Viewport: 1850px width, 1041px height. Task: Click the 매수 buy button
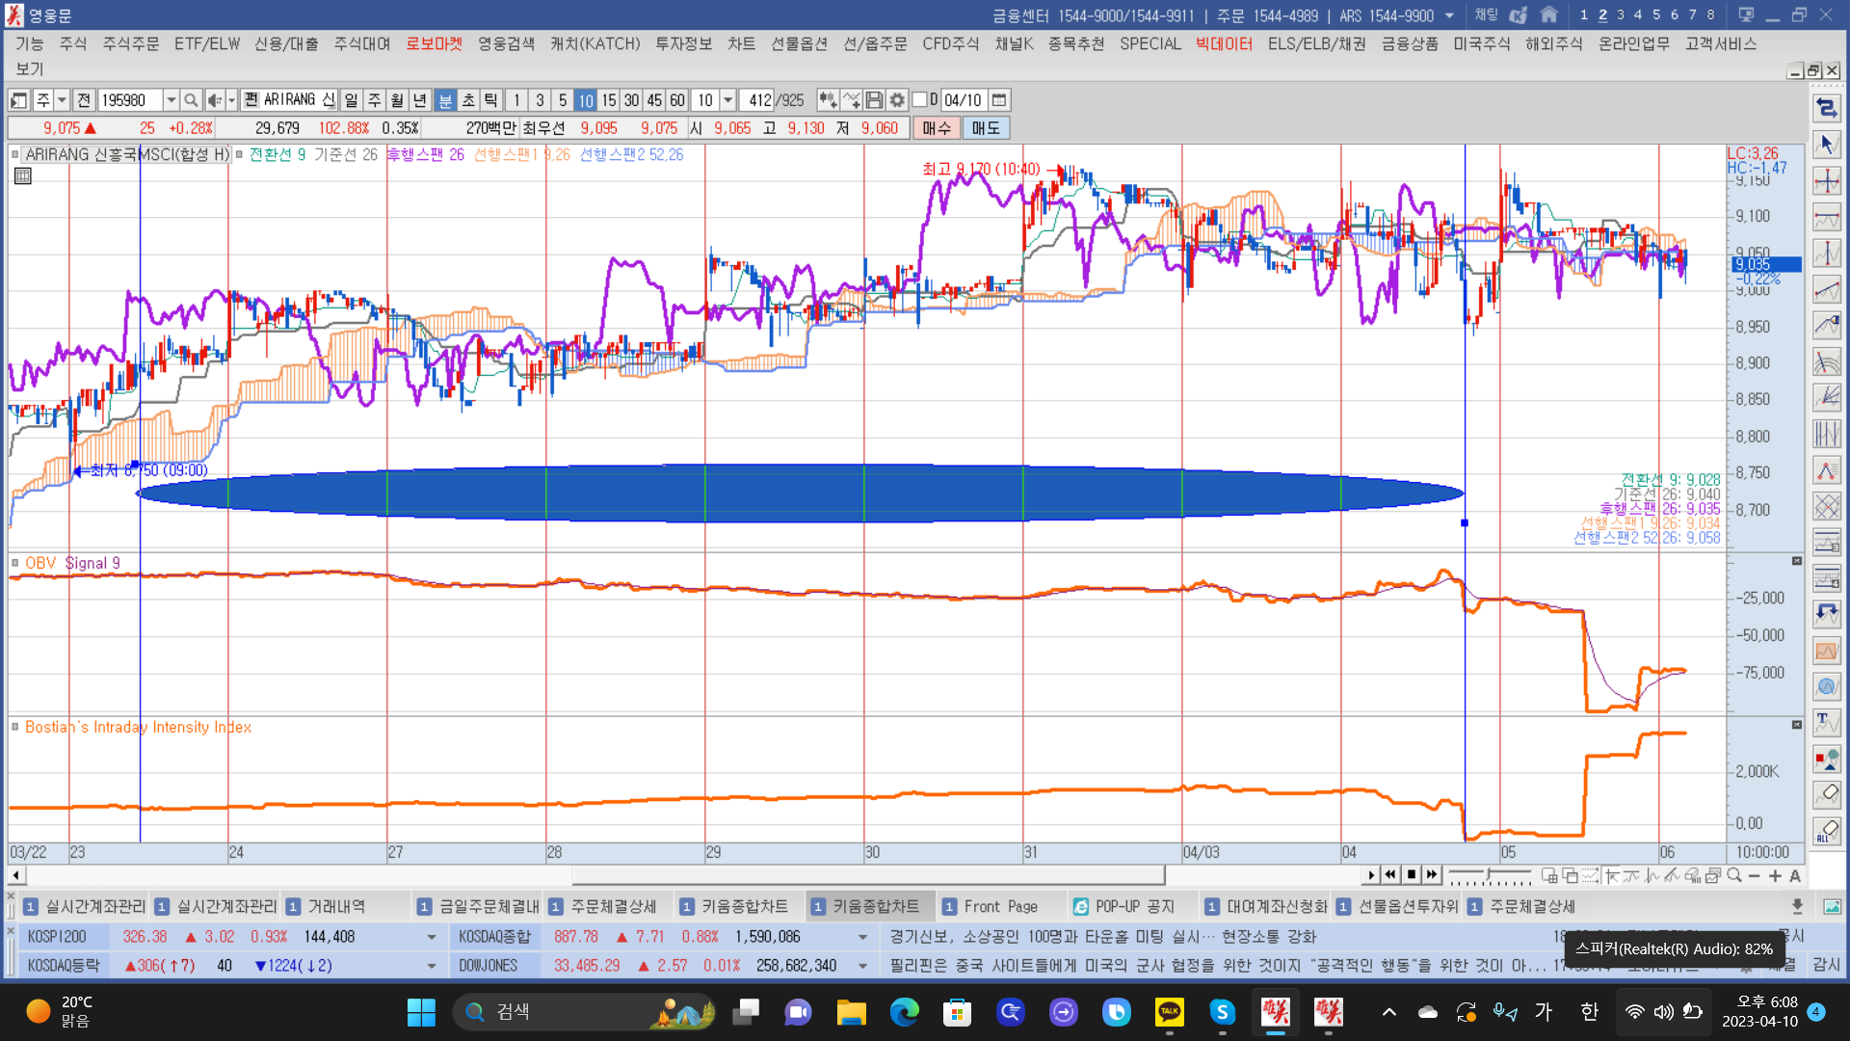[x=936, y=128]
